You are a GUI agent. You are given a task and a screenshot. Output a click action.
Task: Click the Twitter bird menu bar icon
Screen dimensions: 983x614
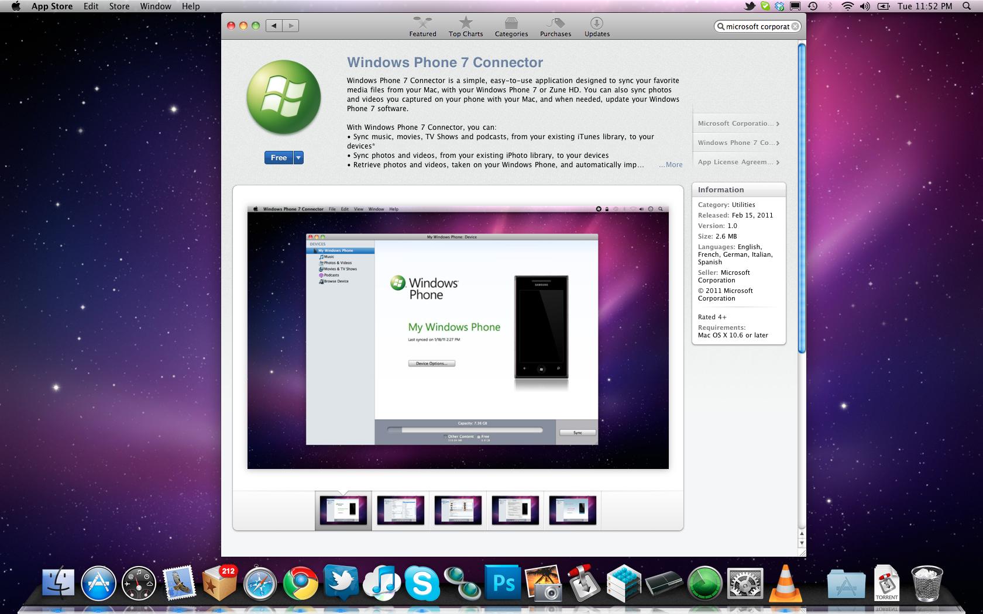pyautogui.click(x=750, y=6)
